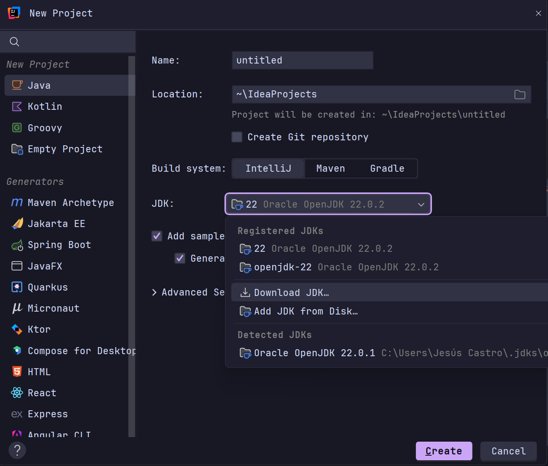Expand the Advanced Settings section
This screenshot has height=466, width=548.
[x=154, y=292]
